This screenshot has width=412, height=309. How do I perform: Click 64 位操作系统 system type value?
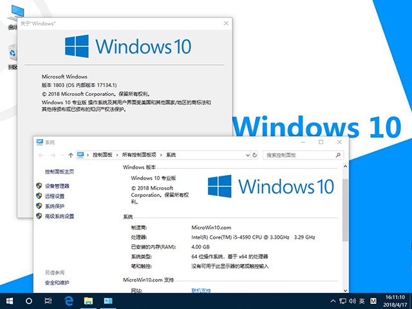click(x=230, y=256)
